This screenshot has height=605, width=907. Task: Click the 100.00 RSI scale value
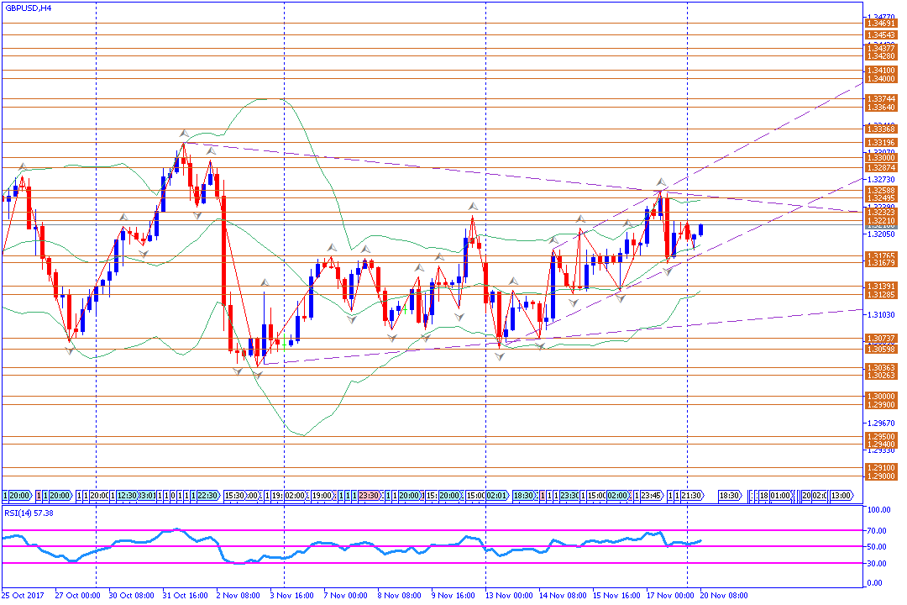click(878, 510)
